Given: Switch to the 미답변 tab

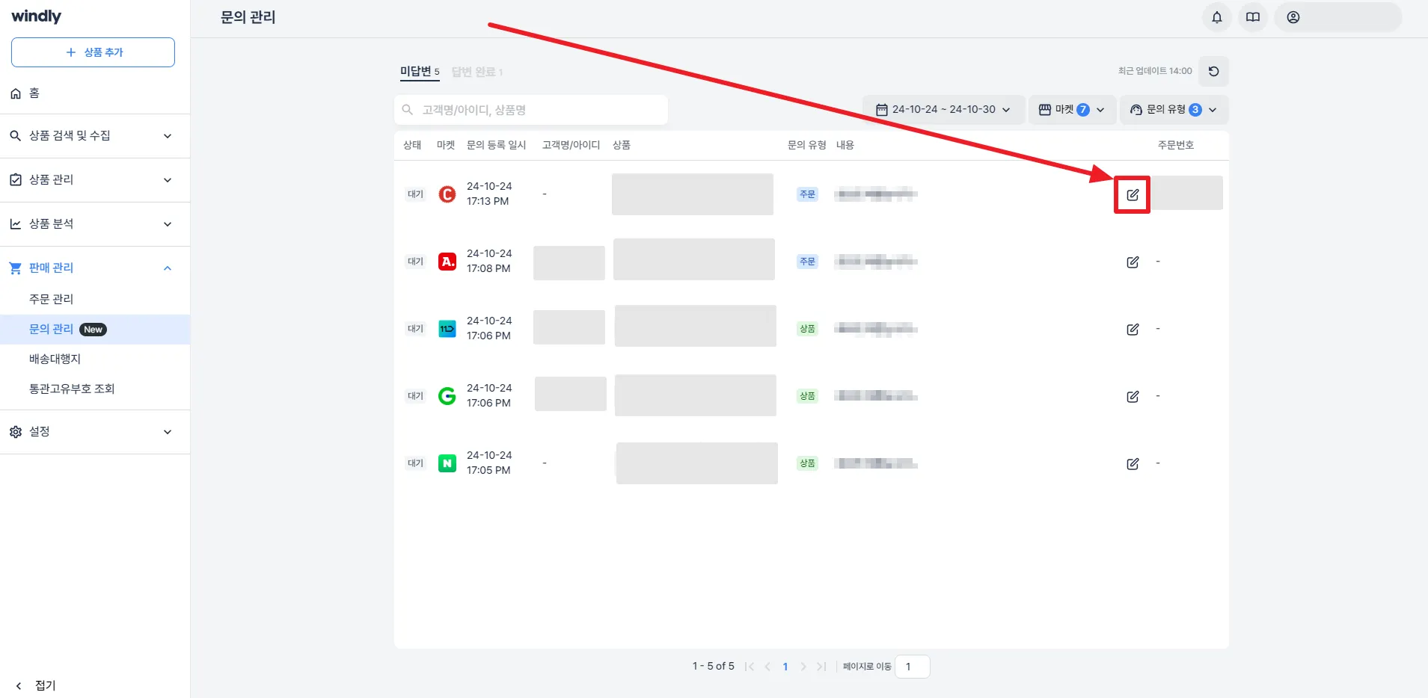Looking at the screenshot, I should point(420,72).
